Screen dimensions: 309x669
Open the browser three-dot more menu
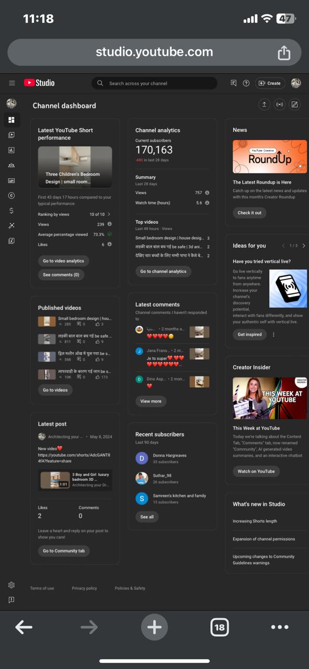click(280, 627)
